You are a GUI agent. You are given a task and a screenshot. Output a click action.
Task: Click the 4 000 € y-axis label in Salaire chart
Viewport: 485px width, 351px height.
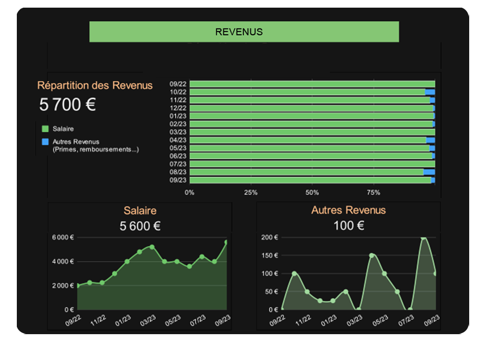(x=63, y=262)
